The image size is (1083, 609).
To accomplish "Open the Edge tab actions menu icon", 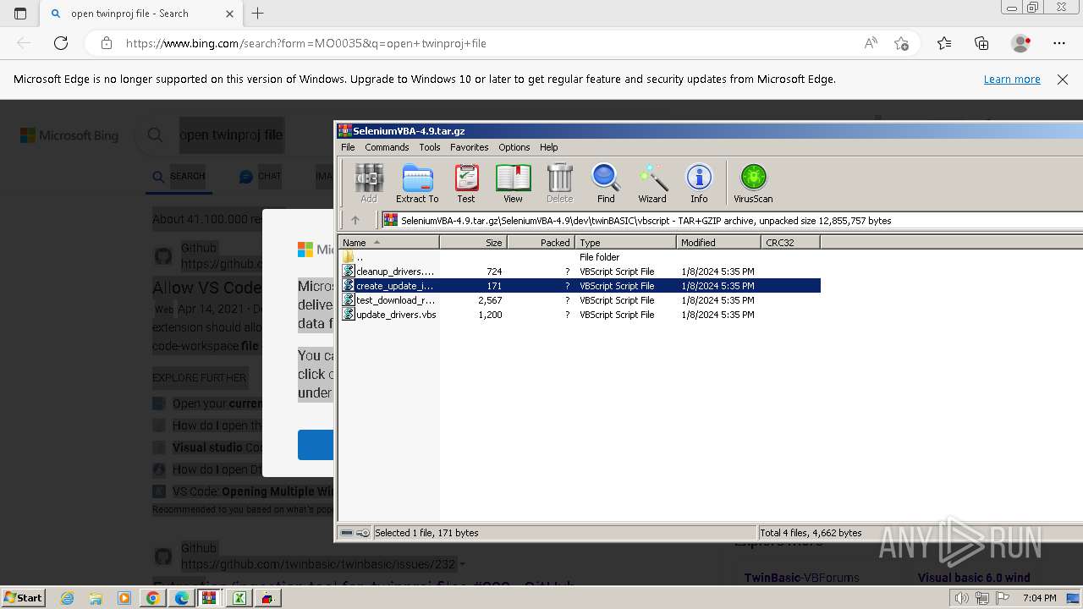I will pos(20,14).
